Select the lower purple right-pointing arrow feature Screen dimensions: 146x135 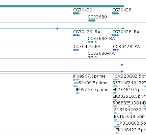click(x=62, y=72)
